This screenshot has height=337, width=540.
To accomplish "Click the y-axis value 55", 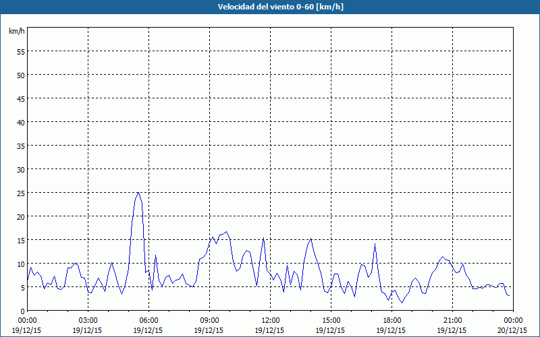I will click(x=21, y=52).
